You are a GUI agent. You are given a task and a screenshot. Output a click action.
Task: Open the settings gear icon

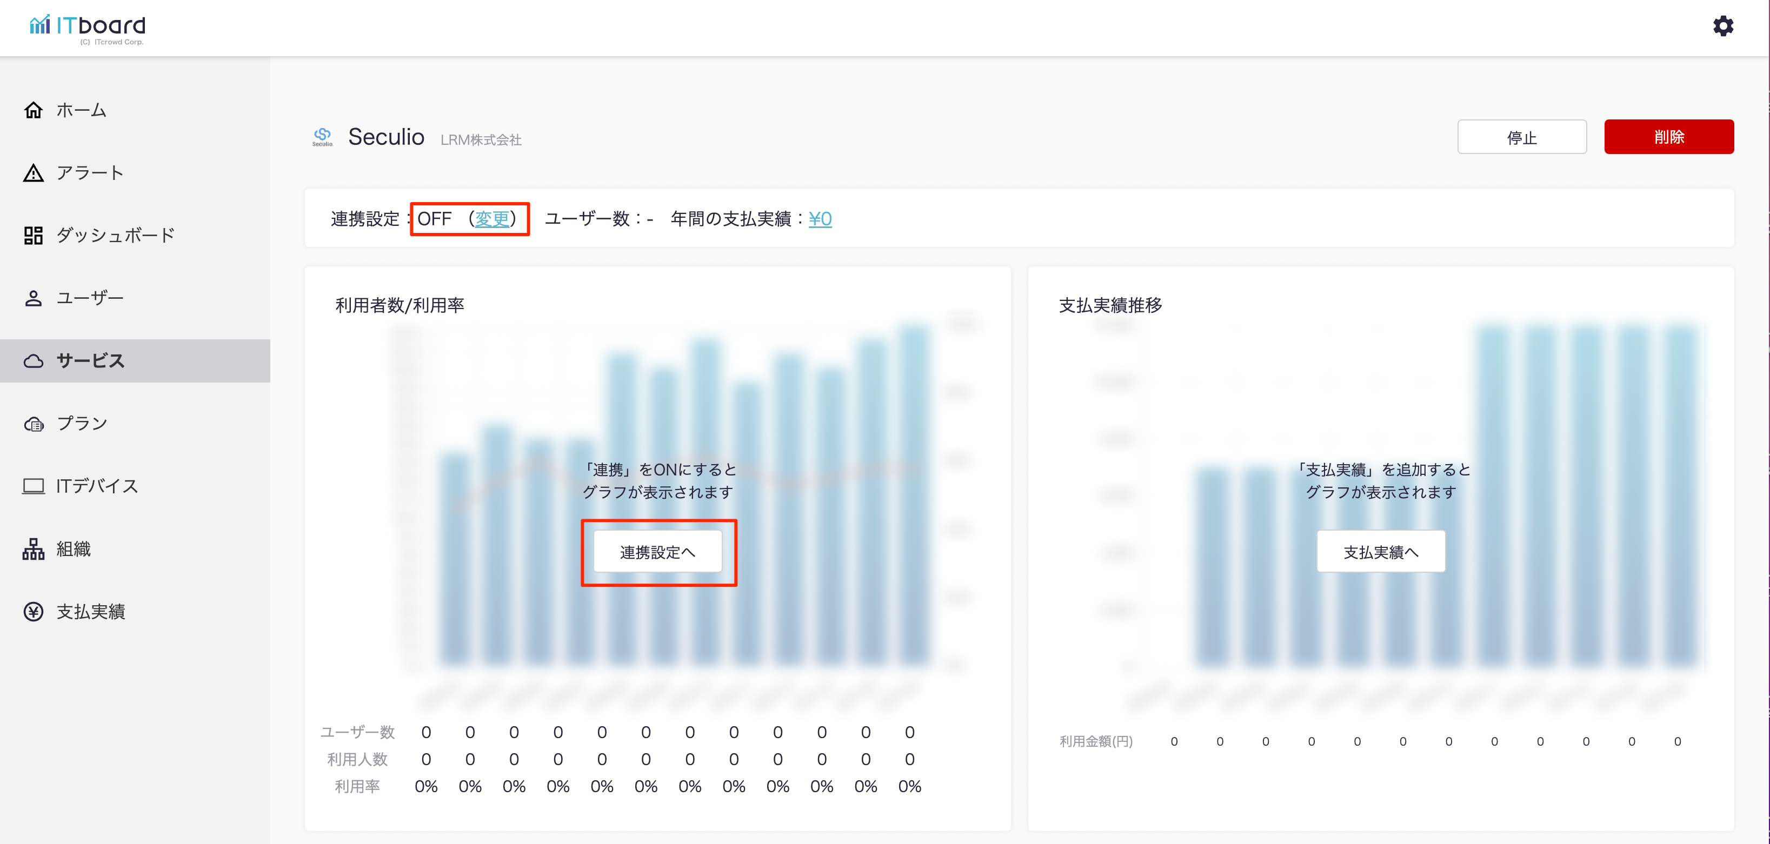[1722, 26]
